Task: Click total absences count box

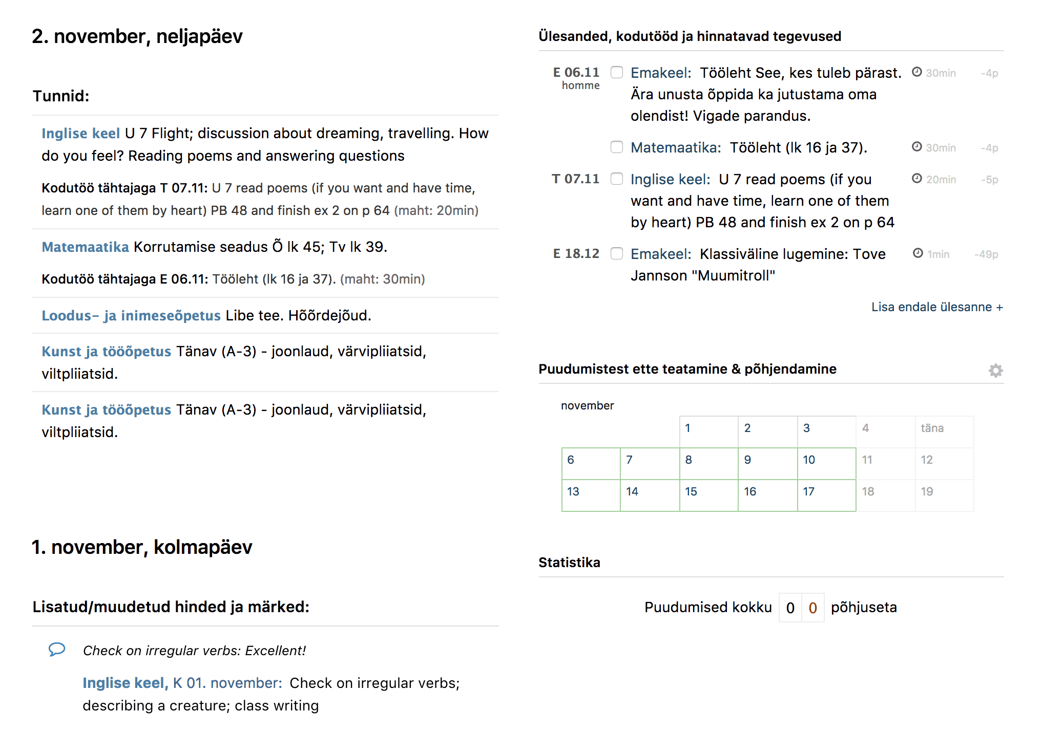Action: pos(790,608)
